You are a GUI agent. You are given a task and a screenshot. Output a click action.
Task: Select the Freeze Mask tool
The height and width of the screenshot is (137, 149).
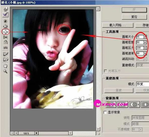[x=6, y=54]
